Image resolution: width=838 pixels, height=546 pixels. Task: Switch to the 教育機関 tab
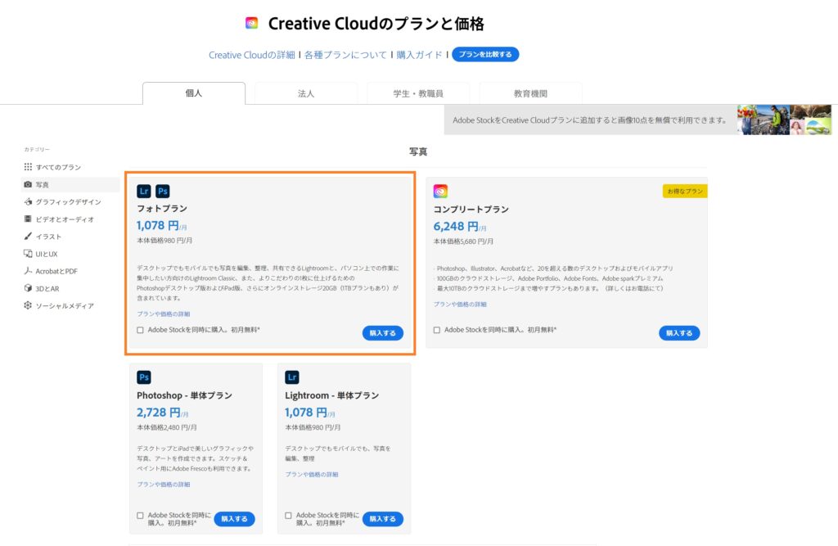pyautogui.click(x=530, y=93)
